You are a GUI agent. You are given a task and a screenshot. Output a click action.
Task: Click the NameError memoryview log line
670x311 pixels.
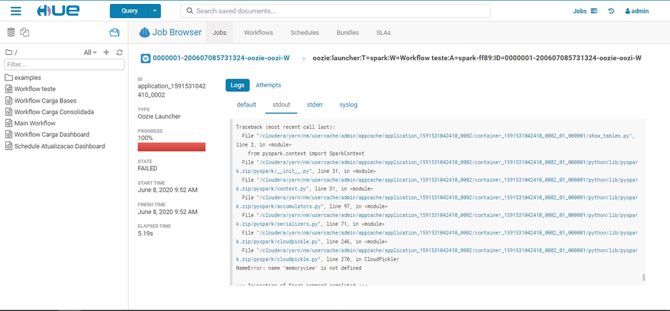[299, 268]
